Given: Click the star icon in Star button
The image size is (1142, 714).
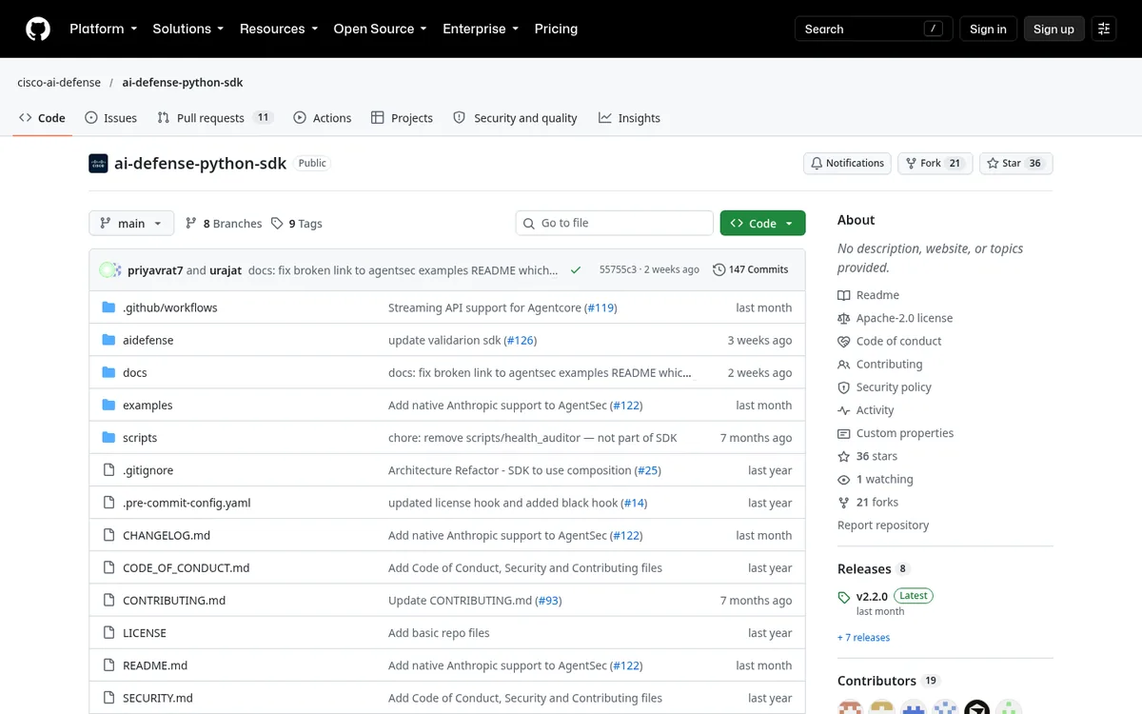Looking at the screenshot, I should click(993, 163).
